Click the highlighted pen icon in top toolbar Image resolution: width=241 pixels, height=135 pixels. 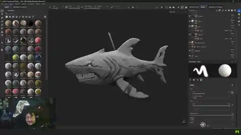182,7
